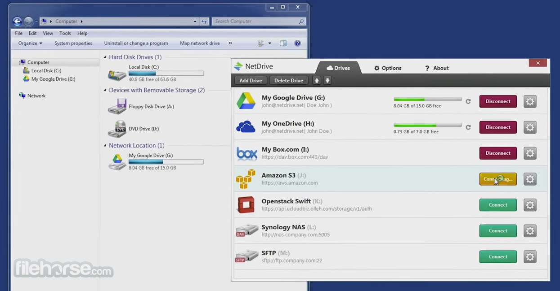The width and height of the screenshot is (560, 291).
Task: Collapse the Network Location group
Action: [x=105, y=146]
